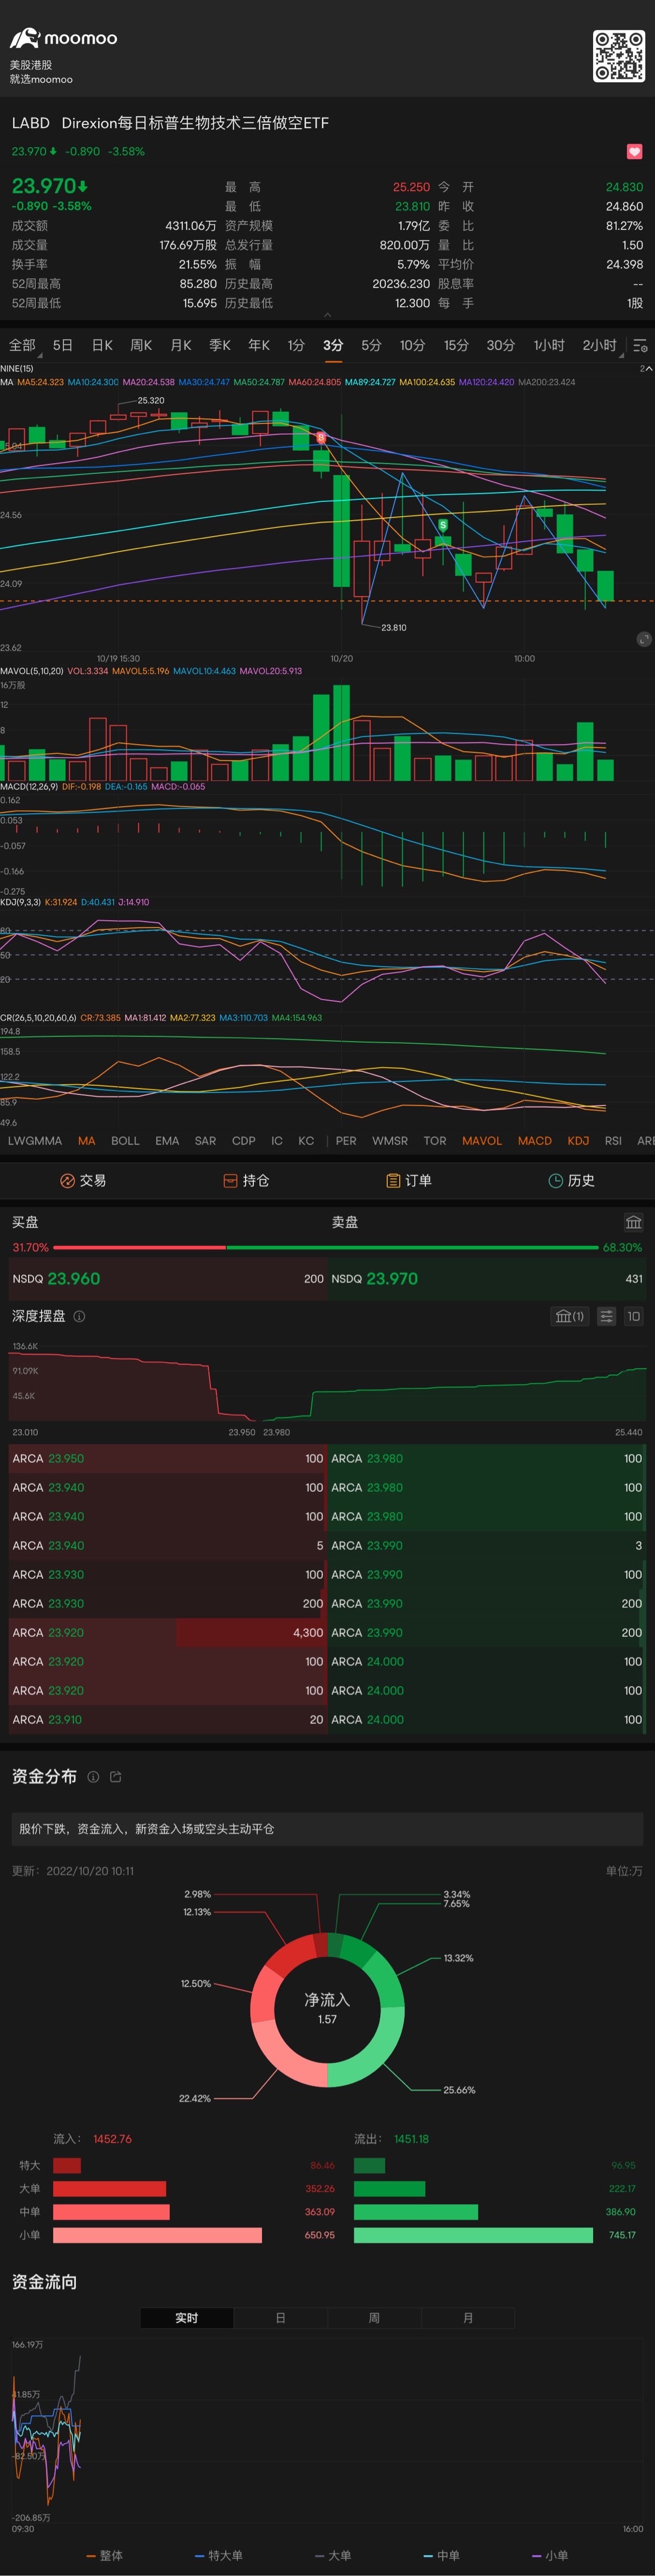
Task: Switch to the 日K chart tab
Action: click(x=102, y=345)
